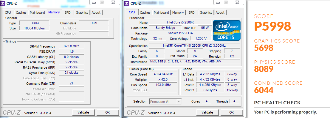Open SPD tab in Memory window
330x118 pixels.
[68, 12]
